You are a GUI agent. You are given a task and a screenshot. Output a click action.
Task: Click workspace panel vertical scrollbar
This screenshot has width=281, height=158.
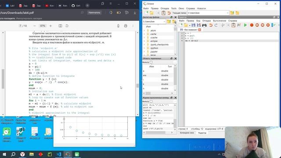click(x=175, y=76)
